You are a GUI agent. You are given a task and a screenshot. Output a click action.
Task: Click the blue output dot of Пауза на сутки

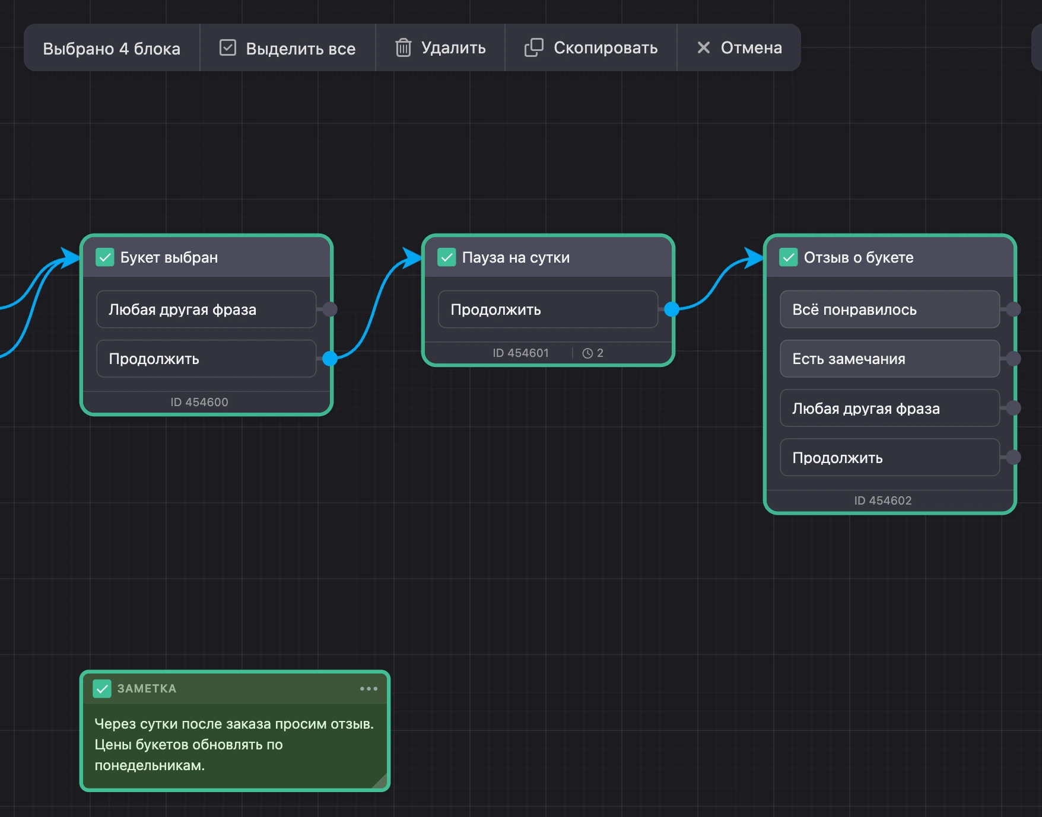coord(671,309)
